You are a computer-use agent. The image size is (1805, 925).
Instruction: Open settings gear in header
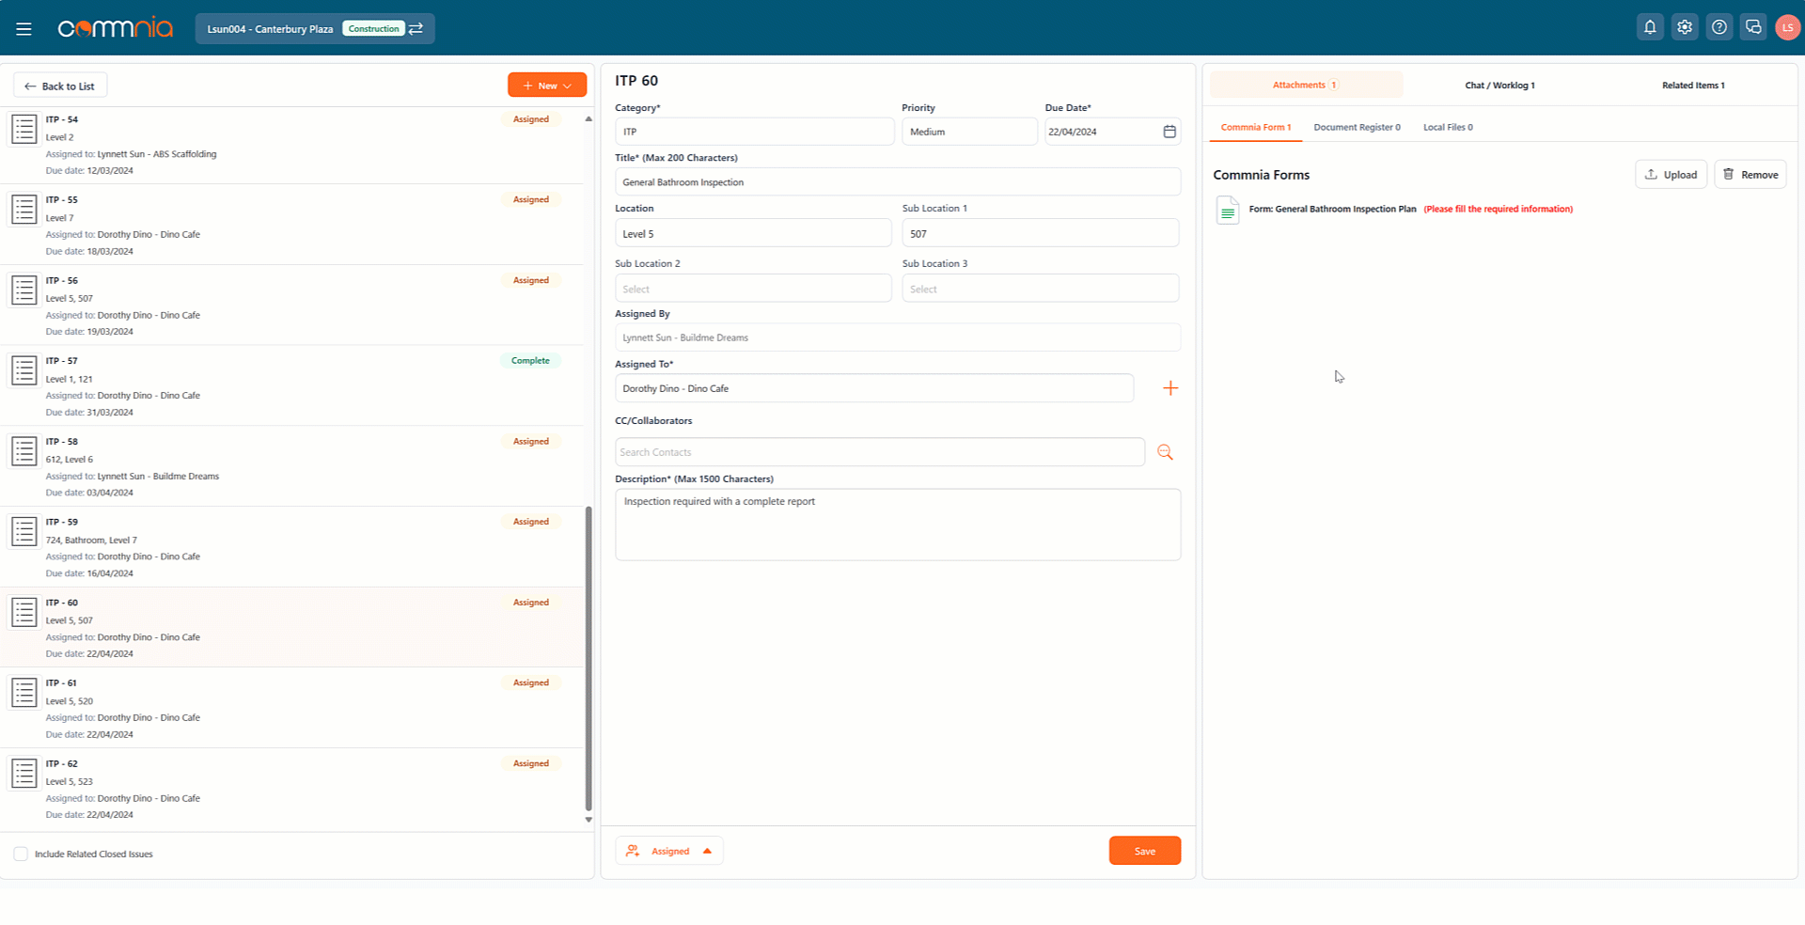[x=1685, y=27]
